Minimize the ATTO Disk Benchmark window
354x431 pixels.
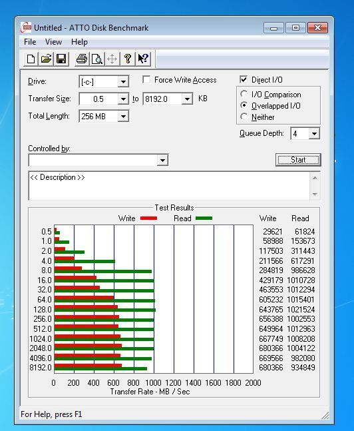[273, 28]
